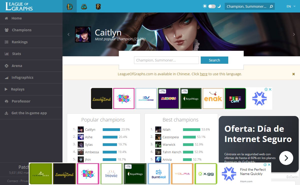Focus the top Champion, Summoner search field
Viewport: 300px width, 185px height.
tap(246, 6)
